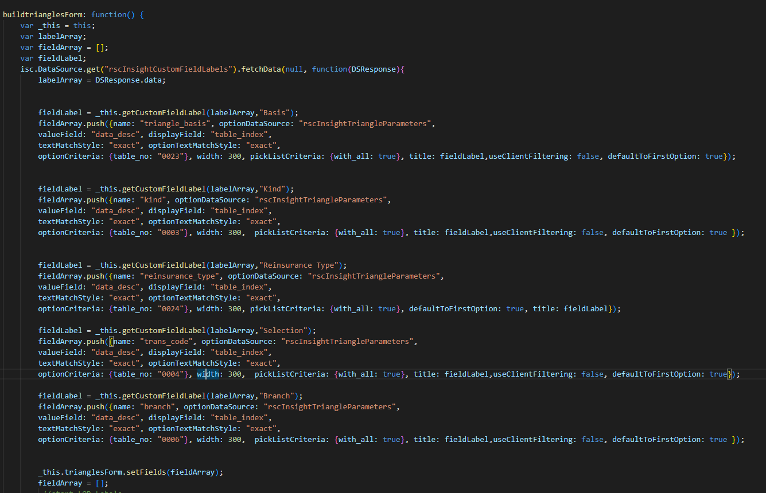Click the "Selection" label string
The image size is (766, 493).
pos(285,330)
